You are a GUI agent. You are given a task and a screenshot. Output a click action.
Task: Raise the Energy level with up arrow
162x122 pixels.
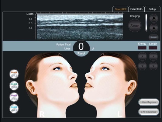[142, 57]
